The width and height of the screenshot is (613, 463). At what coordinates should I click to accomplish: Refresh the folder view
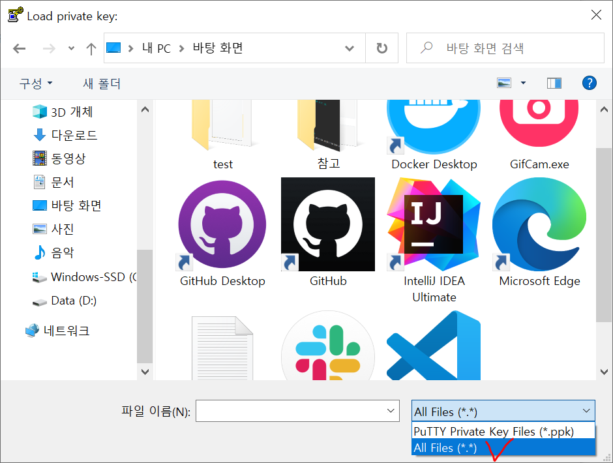(381, 48)
